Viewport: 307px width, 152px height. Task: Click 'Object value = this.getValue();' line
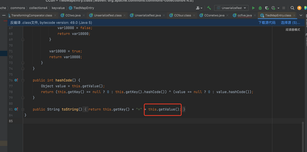coord(73,86)
